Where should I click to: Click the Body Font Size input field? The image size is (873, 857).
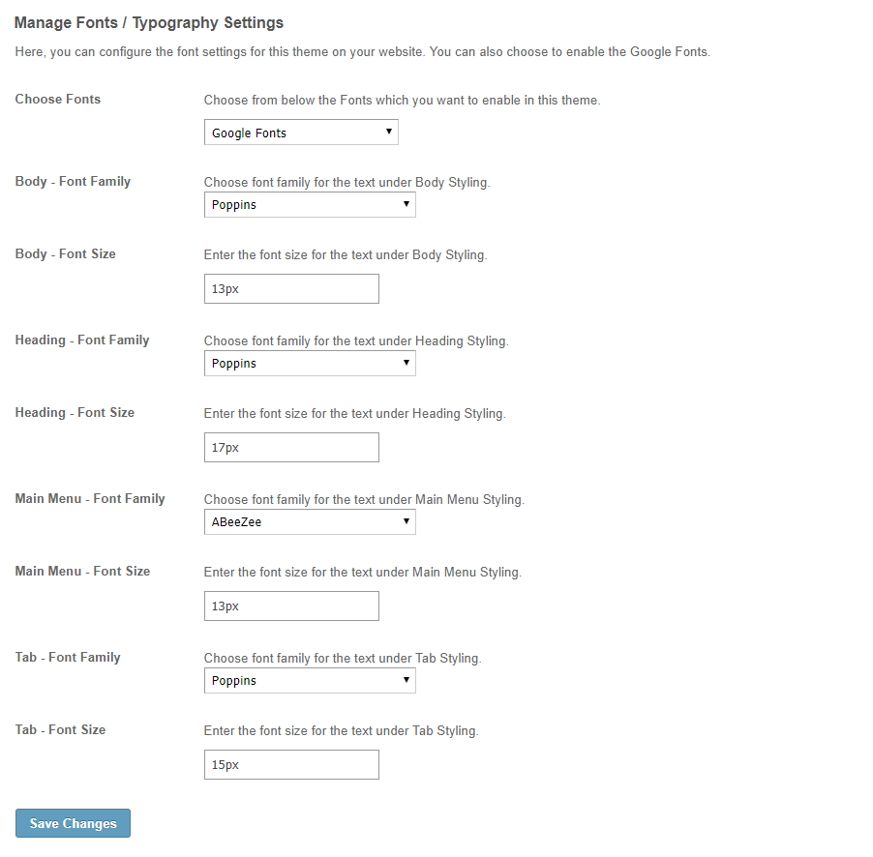tap(291, 289)
